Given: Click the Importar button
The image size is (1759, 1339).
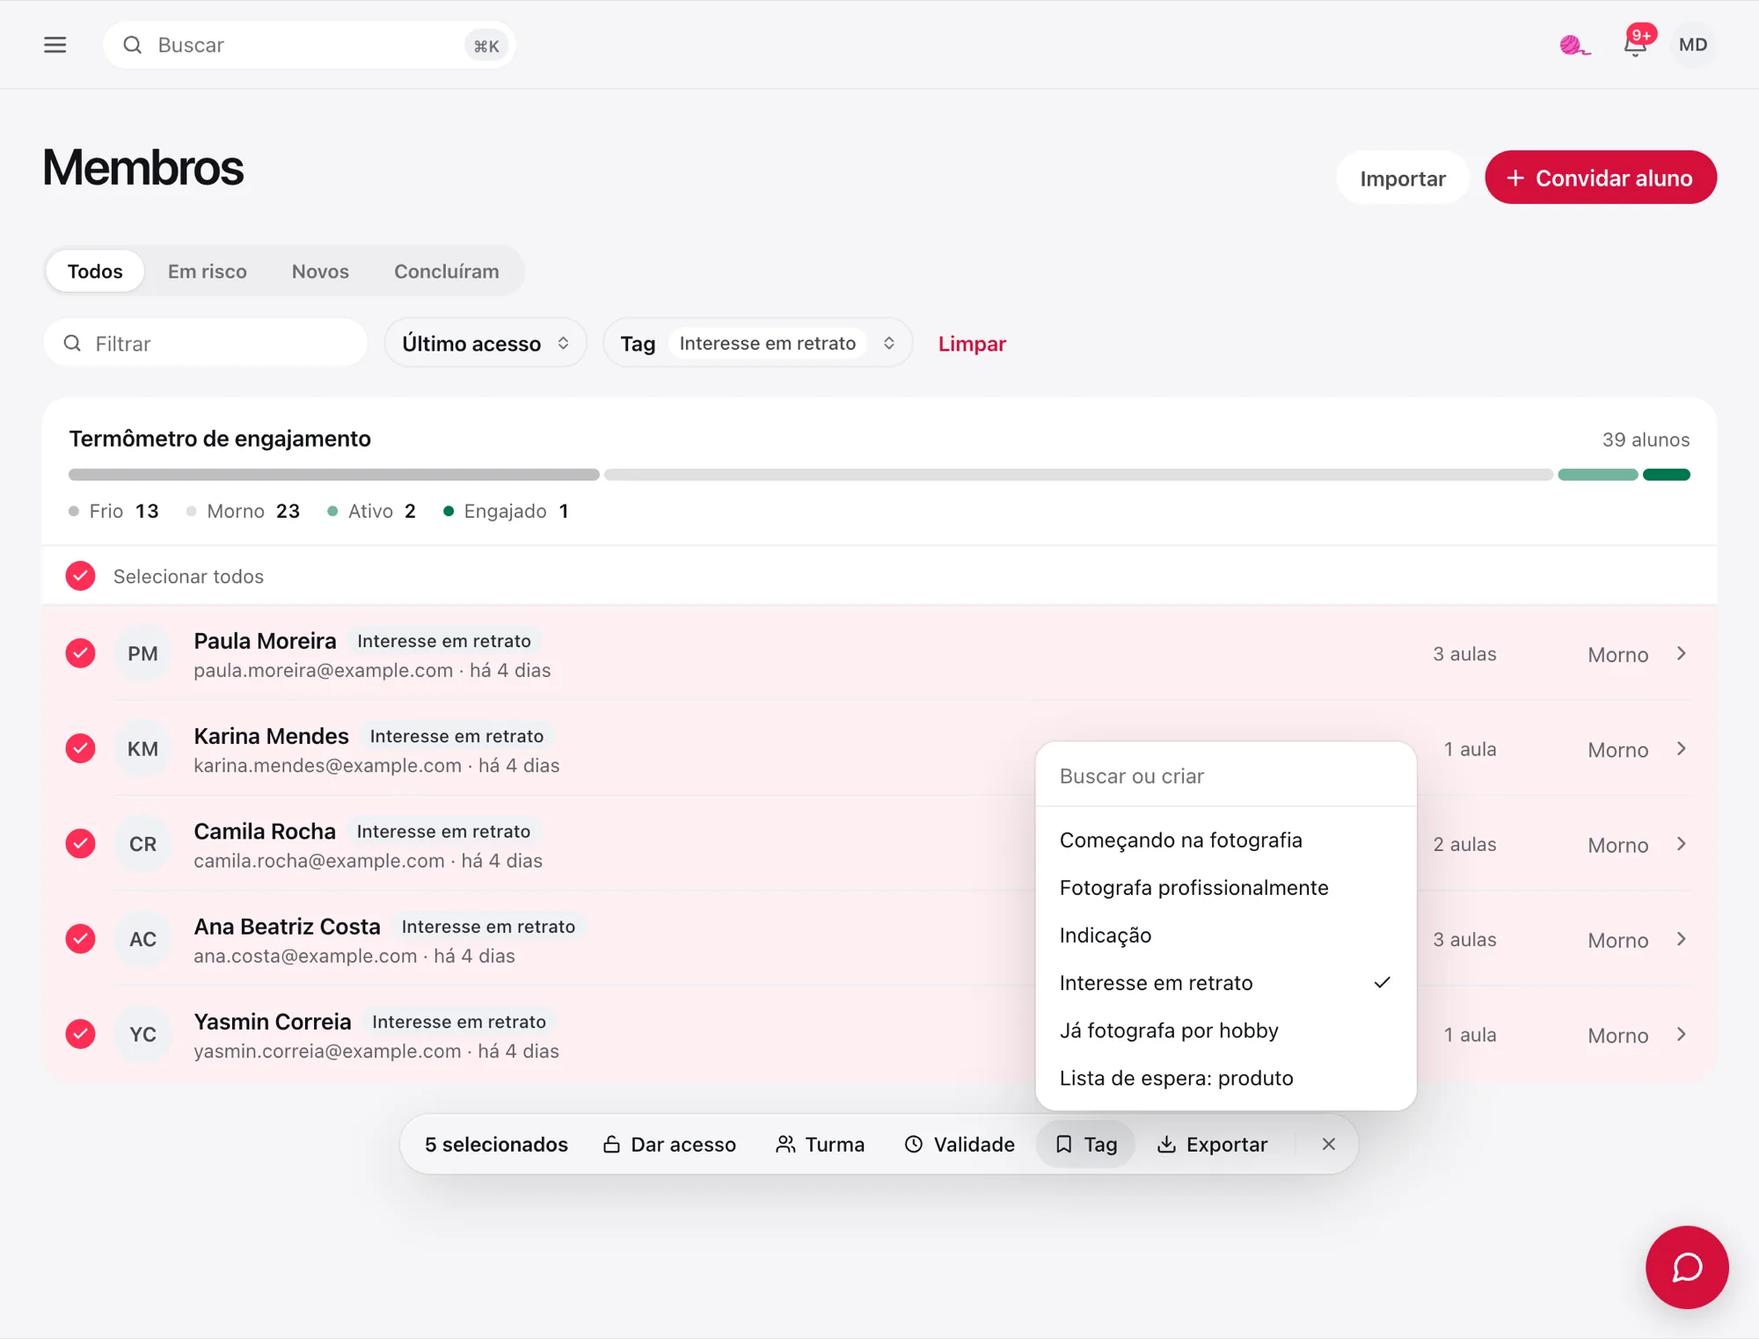Looking at the screenshot, I should point(1402,178).
